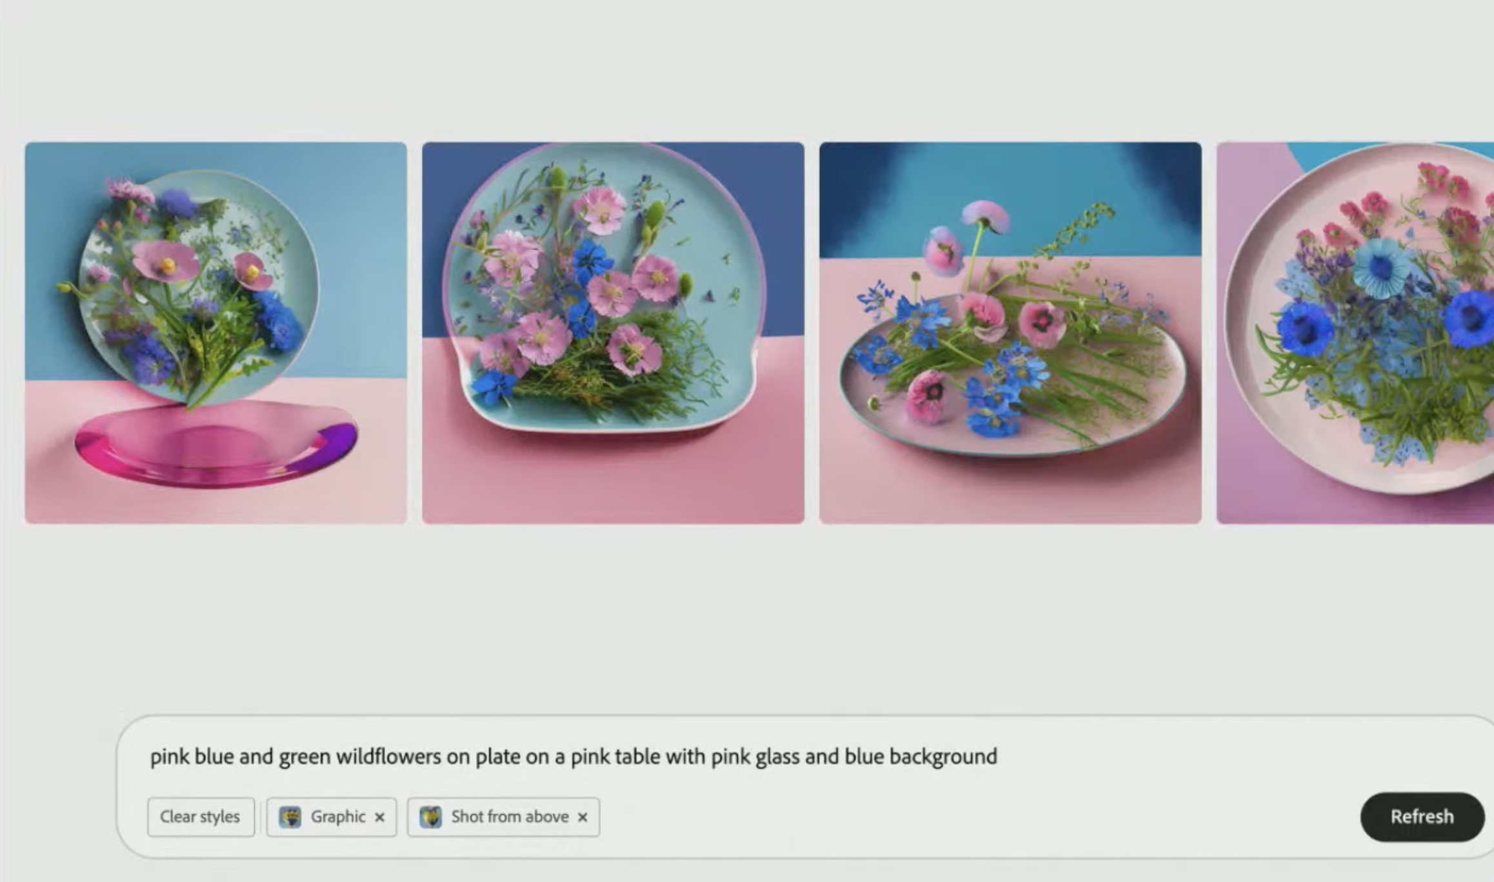Hit the Refresh button
The height and width of the screenshot is (882, 1494).
coord(1422,816)
